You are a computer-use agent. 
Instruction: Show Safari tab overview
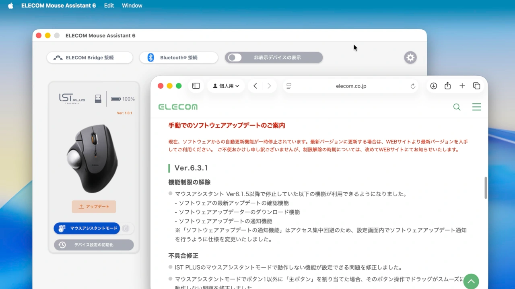click(x=477, y=86)
